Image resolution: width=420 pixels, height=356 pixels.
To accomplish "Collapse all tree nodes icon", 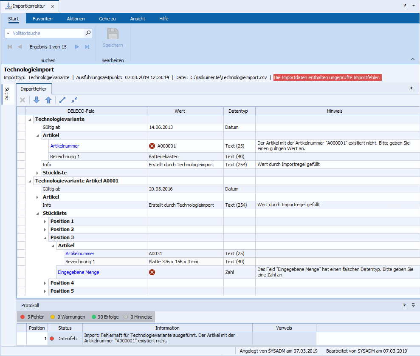I will point(74,100).
